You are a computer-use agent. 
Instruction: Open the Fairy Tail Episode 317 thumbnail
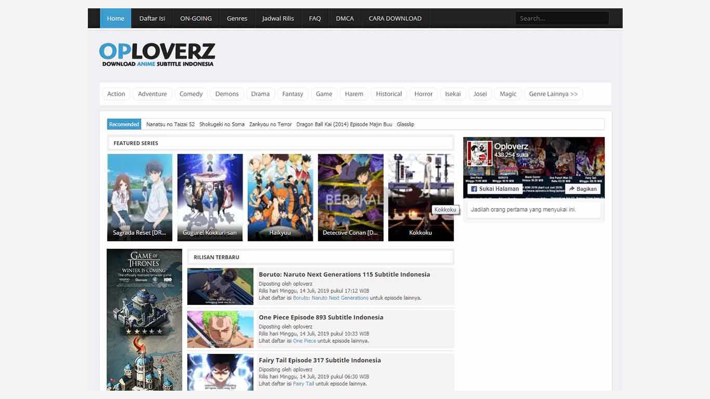click(220, 373)
